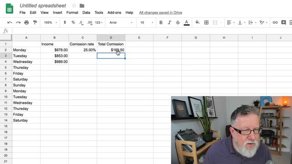Select cell with $853.00
The height and width of the screenshot is (164, 292).
pyautogui.click(x=54, y=56)
